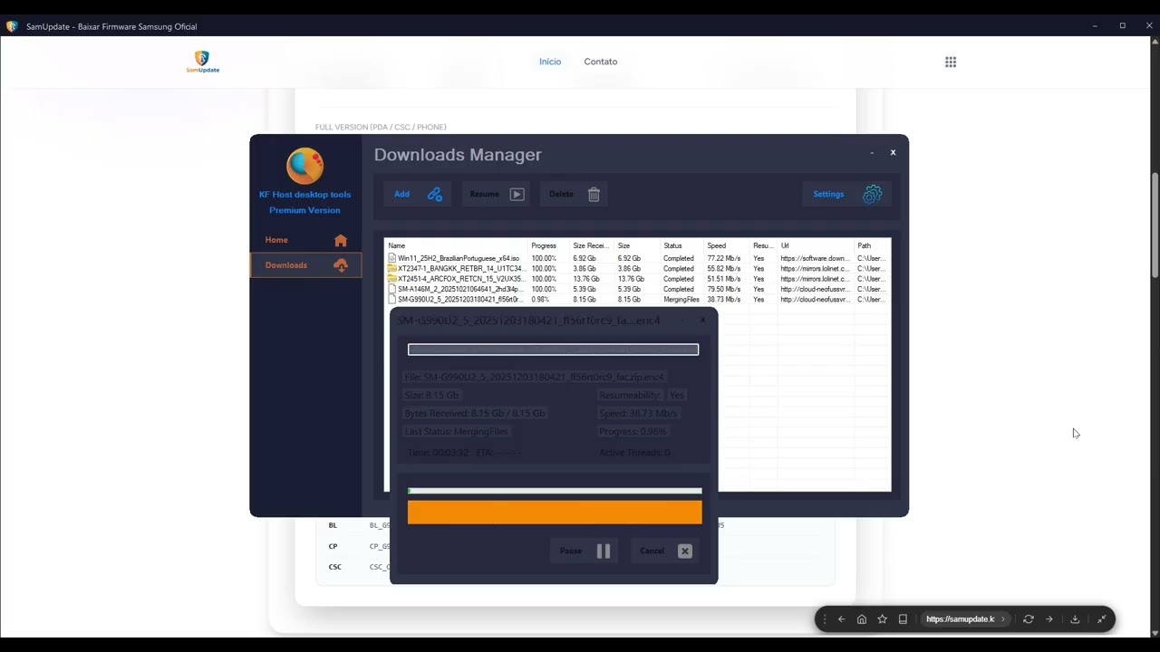Select the XT2347-1_BANGKK_RETBR download row name
The height and width of the screenshot is (652, 1160).
pos(460,269)
